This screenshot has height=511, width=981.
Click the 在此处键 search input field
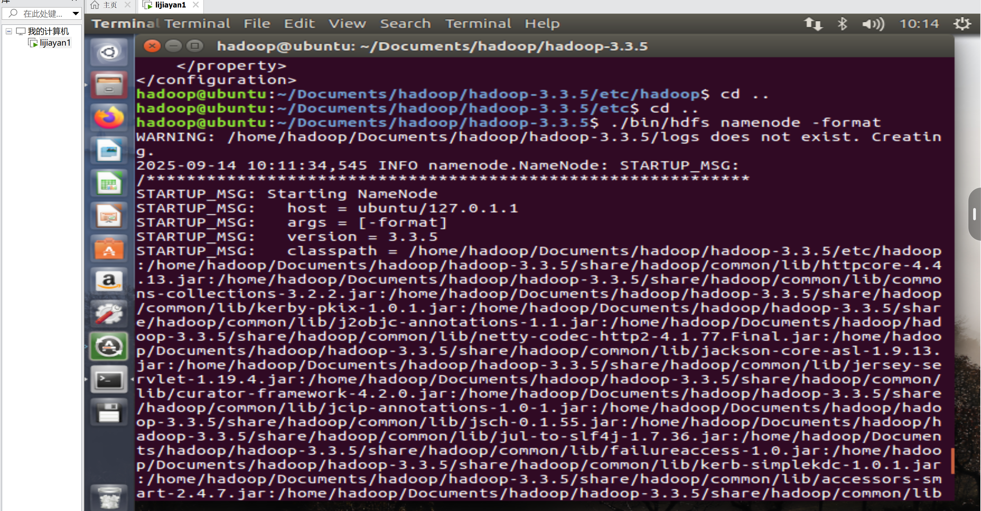click(x=42, y=14)
